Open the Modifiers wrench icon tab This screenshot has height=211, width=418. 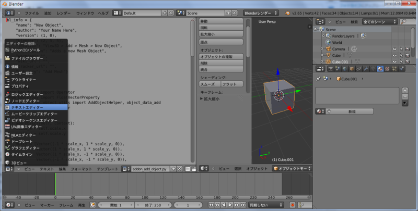(x=366, y=69)
